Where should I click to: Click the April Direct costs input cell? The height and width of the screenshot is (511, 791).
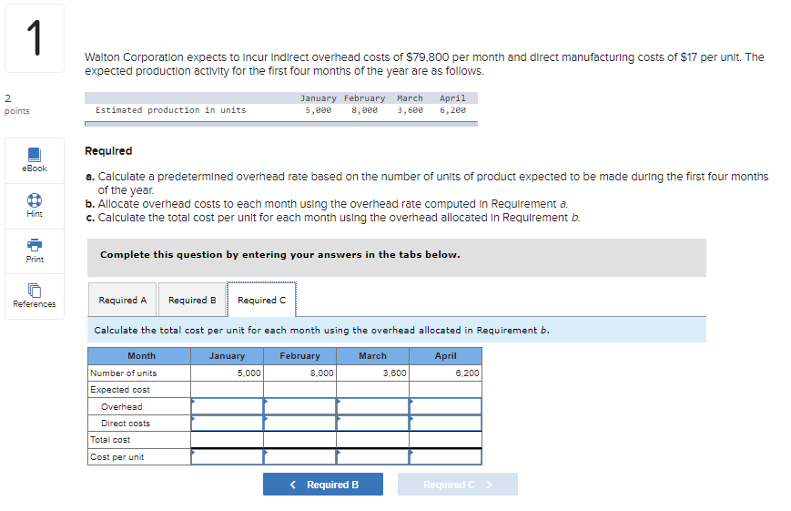click(x=445, y=424)
